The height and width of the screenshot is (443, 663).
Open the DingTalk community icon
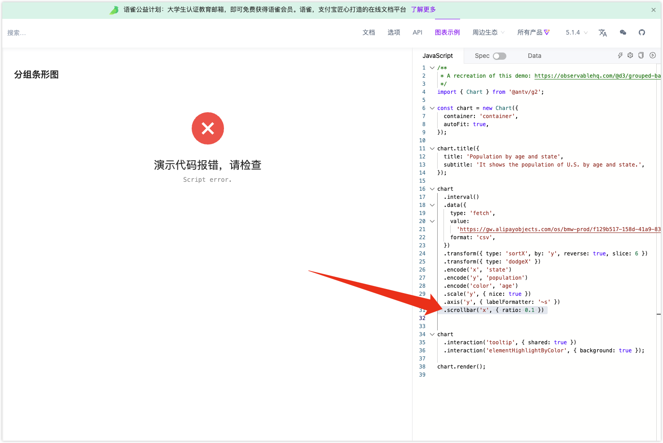pos(623,32)
